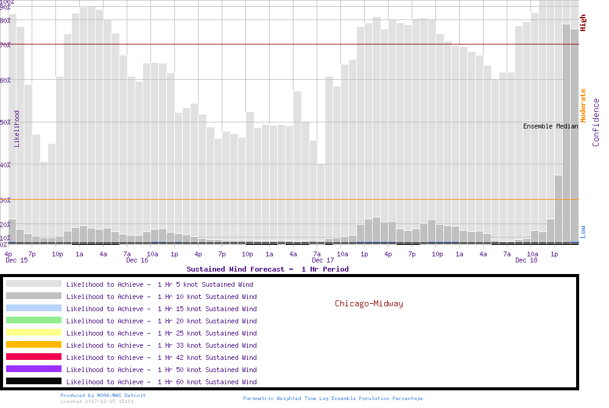The width and height of the screenshot is (609, 408).
Task: Click the Sustained Wind Forecast chart title
Action: (267, 269)
